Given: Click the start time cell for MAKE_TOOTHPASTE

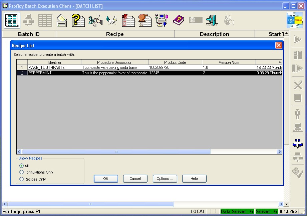Looking at the screenshot, I should (x=269, y=68).
